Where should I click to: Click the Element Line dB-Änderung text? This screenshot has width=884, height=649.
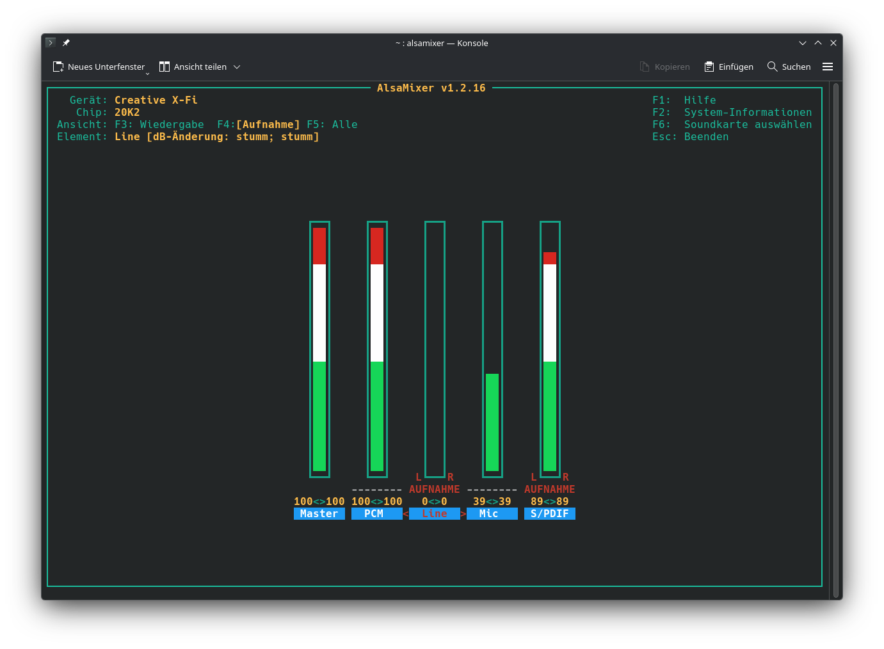click(217, 137)
